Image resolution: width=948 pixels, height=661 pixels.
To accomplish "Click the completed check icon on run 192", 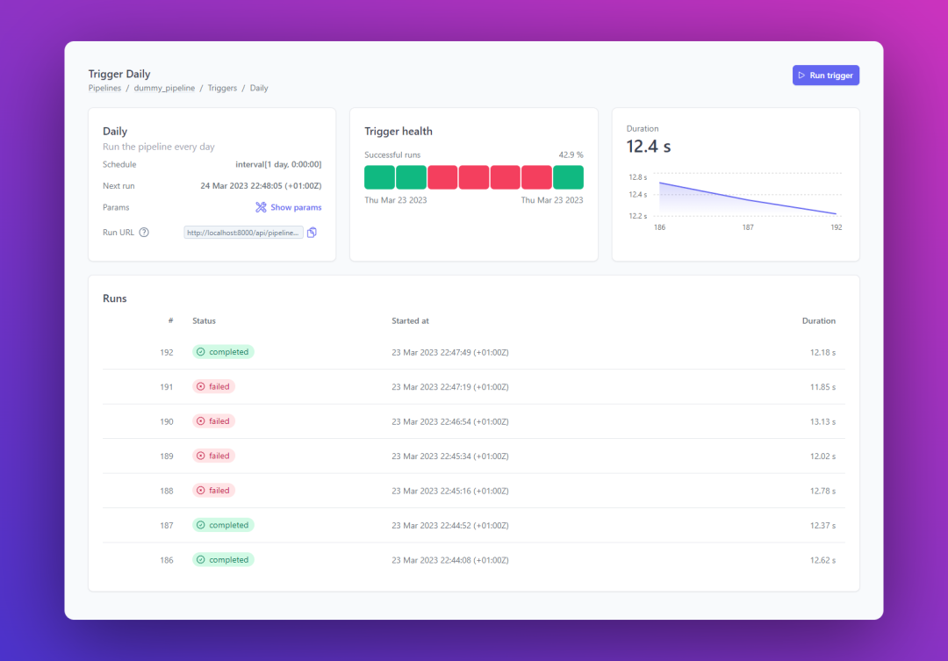I will coord(203,351).
